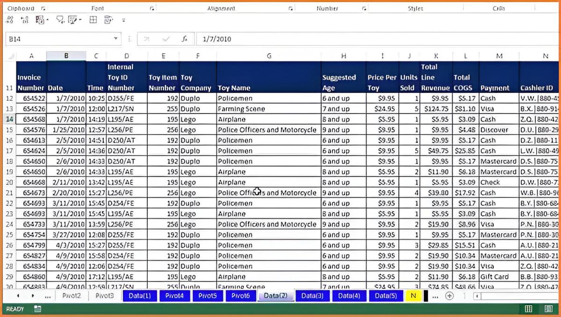This screenshot has width=561, height=317.
Task: Click the macro record icon beside READY
Action: click(37, 309)
